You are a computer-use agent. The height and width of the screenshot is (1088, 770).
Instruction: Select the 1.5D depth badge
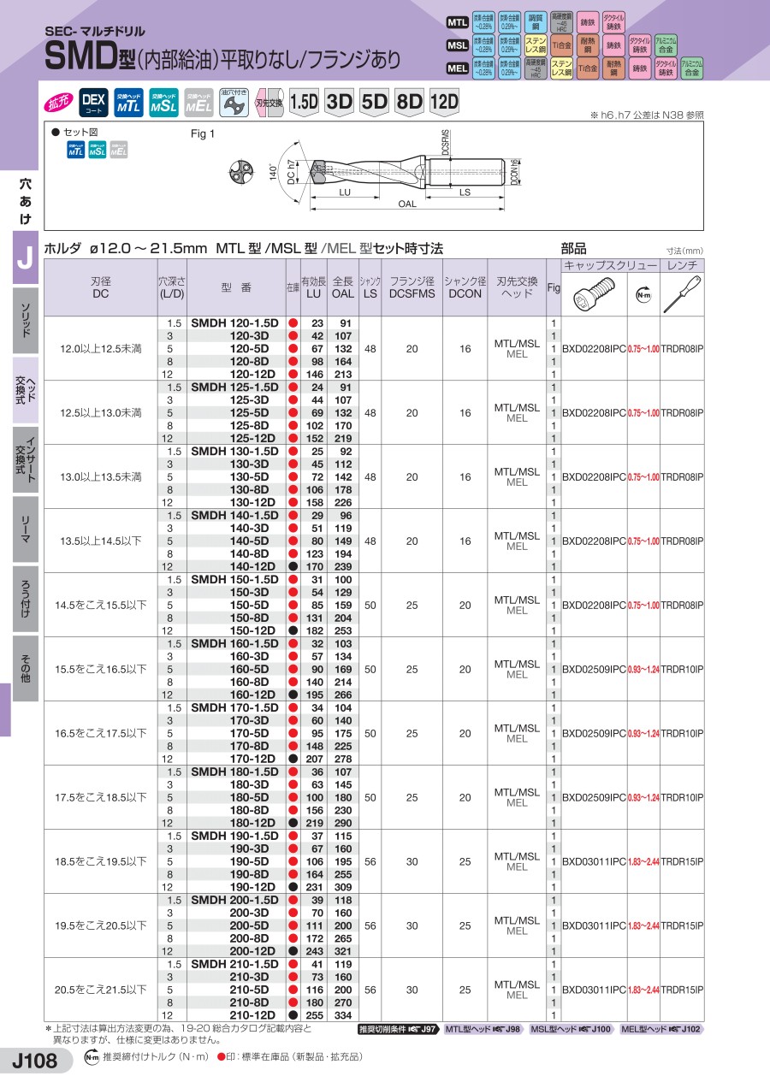pyautogui.click(x=304, y=103)
